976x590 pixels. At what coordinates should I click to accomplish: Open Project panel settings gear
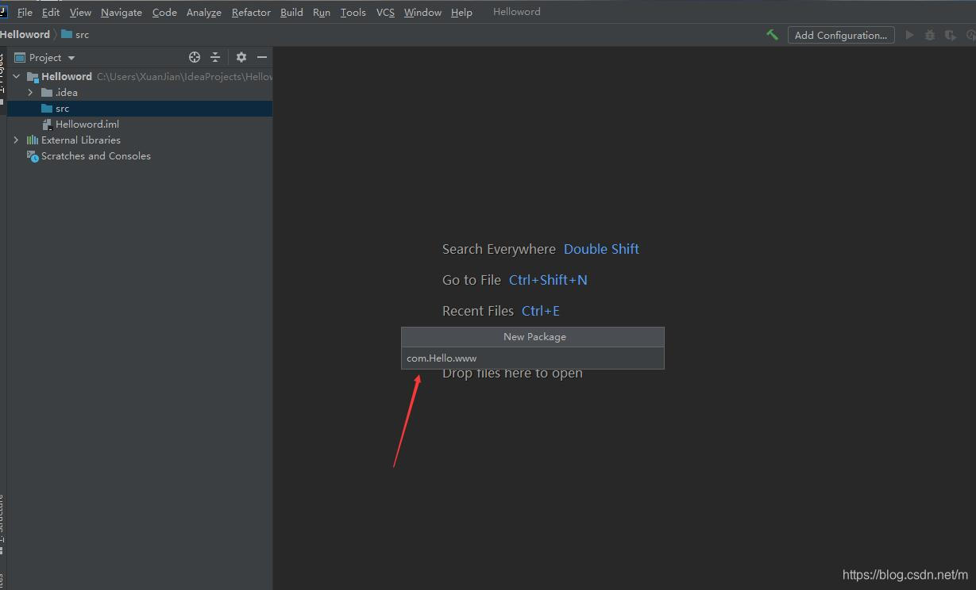pos(241,57)
